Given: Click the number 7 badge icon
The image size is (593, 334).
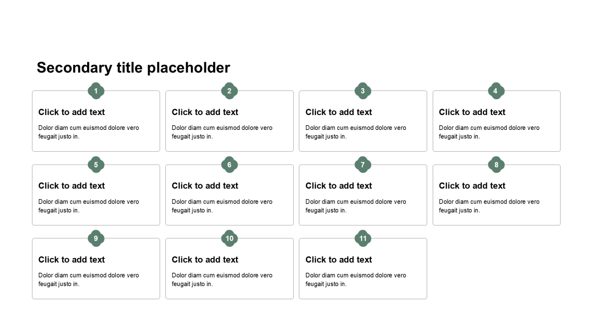Looking at the screenshot, I should pos(363,165).
